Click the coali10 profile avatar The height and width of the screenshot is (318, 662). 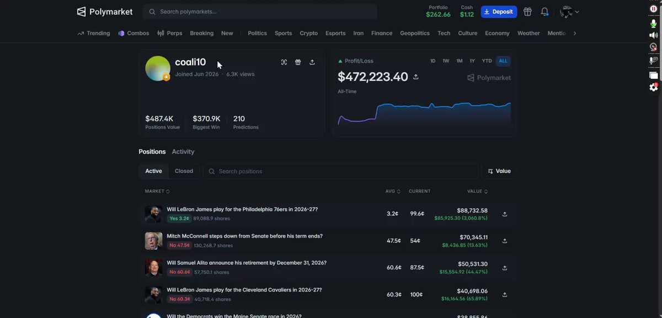[x=157, y=68]
